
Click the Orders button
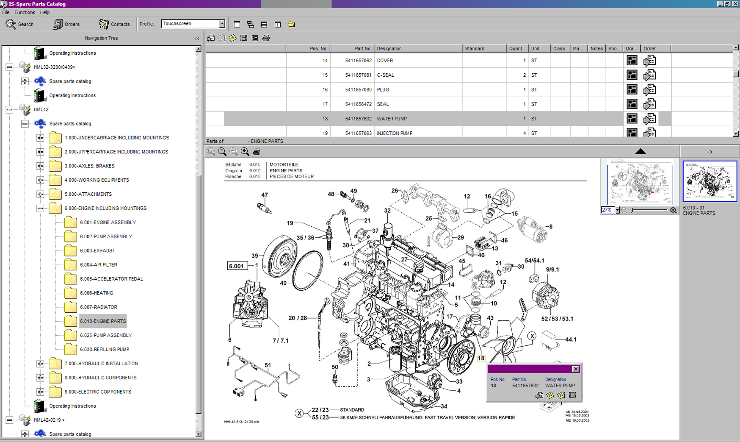[66, 24]
